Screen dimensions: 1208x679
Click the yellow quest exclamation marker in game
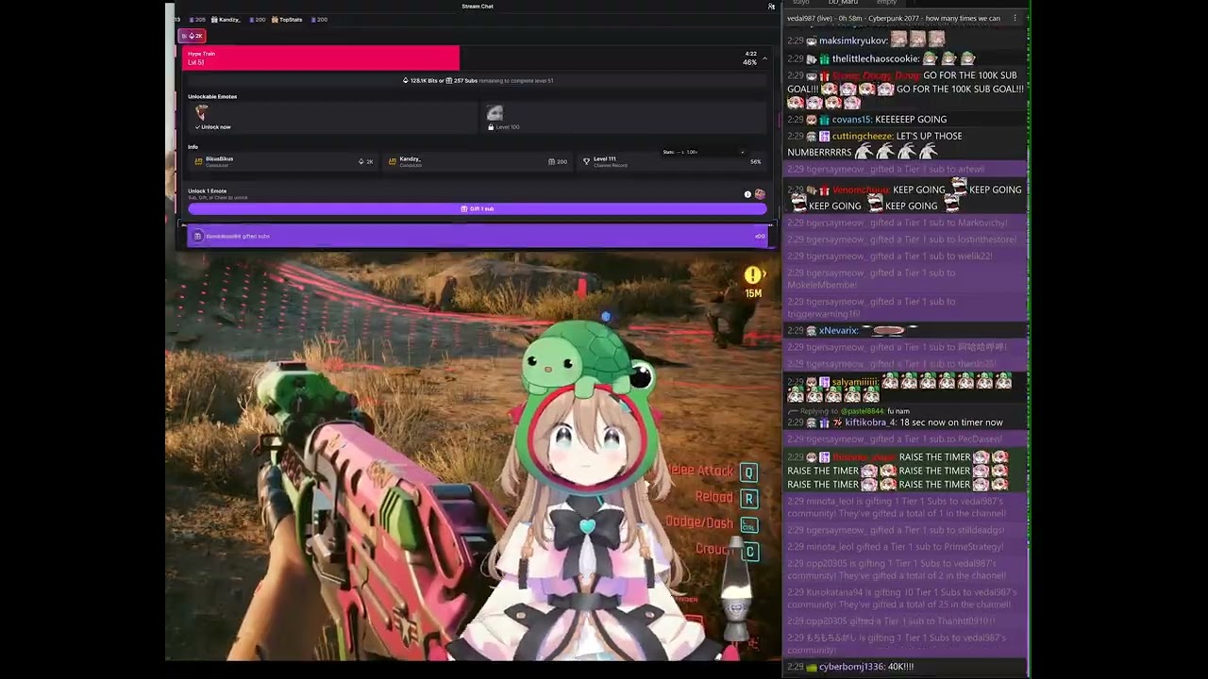pos(752,275)
